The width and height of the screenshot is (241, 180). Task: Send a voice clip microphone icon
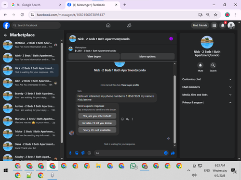tap(70, 153)
